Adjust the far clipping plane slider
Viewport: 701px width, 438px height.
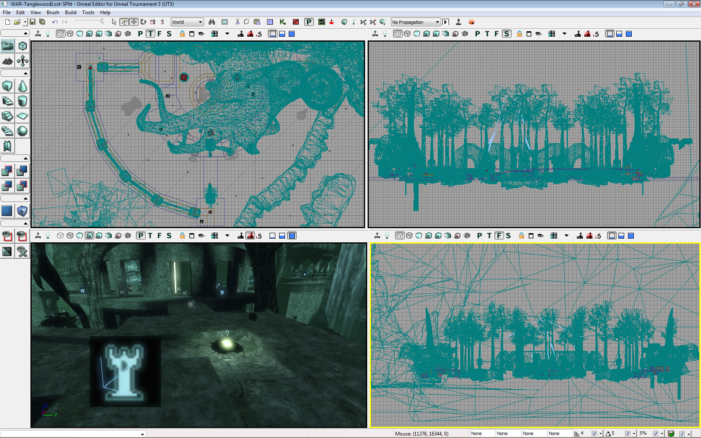89,22
